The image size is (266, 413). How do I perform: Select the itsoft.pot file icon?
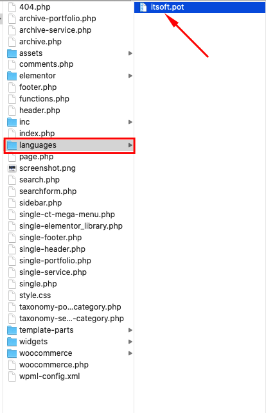[143, 7]
